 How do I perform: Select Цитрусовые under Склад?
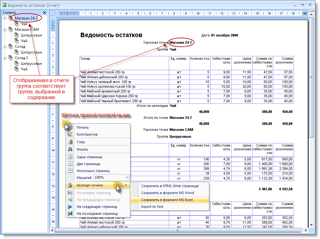(x=31, y=52)
